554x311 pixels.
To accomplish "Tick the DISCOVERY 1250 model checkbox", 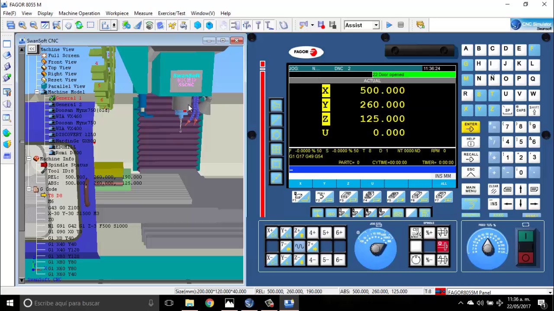I will pyautogui.click(x=52, y=134).
